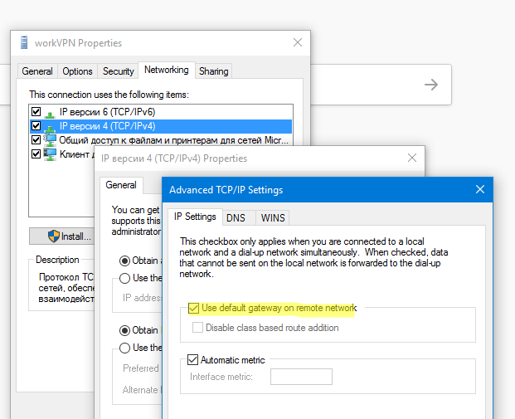Viewport: 515px width, 419px height.
Task: Switch to the WINS tab
Action: pyautogui.click(x=273, y=218)
